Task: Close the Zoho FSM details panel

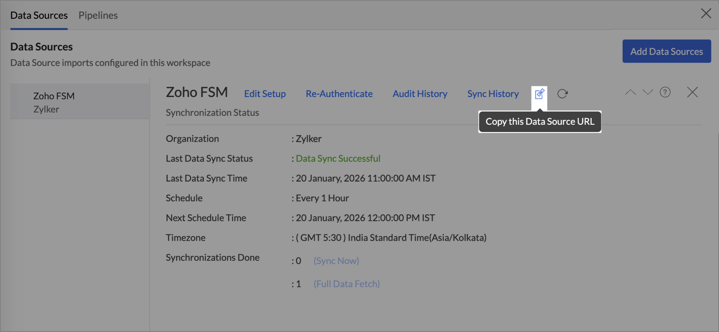Action: 692,93
